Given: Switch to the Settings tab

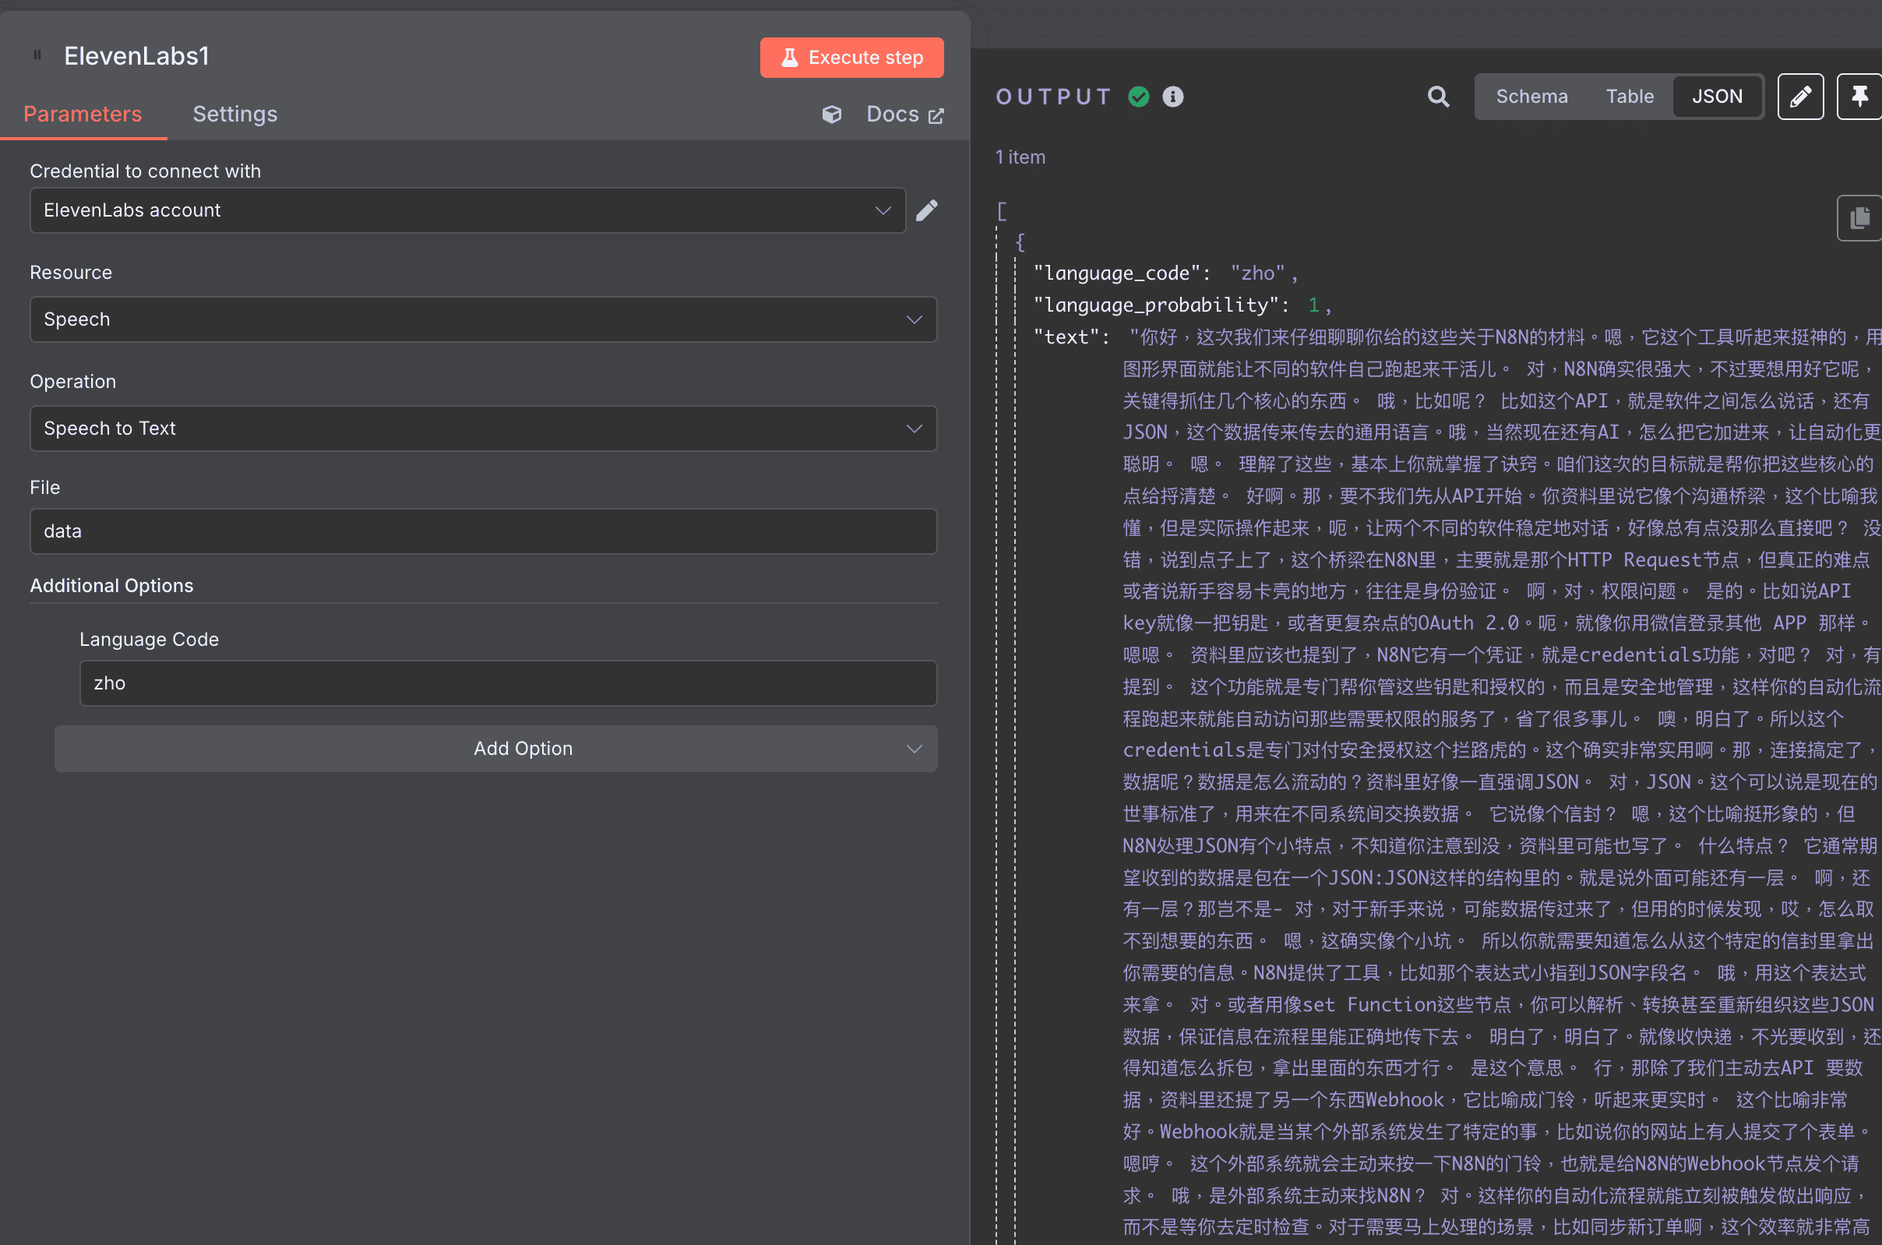Looking at the screenshot, I should (235, 114).
